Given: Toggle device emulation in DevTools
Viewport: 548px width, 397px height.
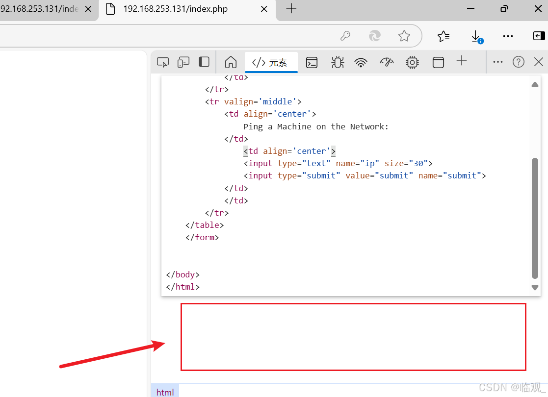Looking at the screenshot, I should pyautogui.click(x=183, y=63).
